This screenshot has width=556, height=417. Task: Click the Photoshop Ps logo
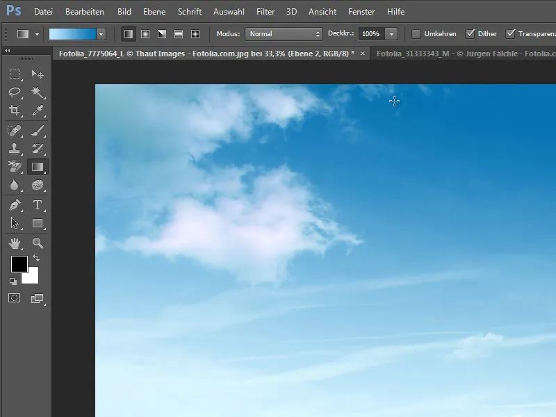click(x=13, y=11)
